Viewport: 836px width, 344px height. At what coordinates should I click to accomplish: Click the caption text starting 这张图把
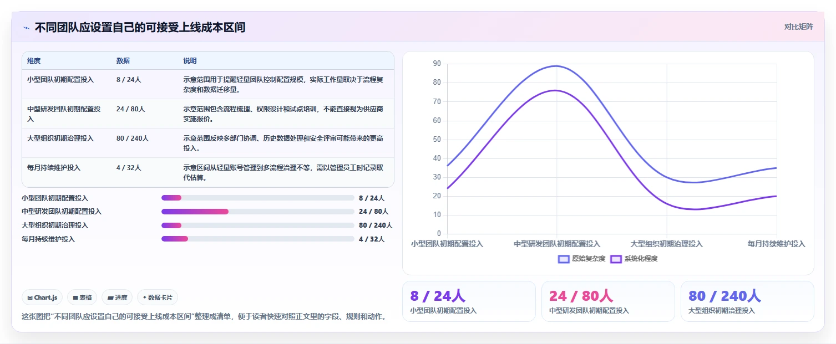[x=204, y=317]
